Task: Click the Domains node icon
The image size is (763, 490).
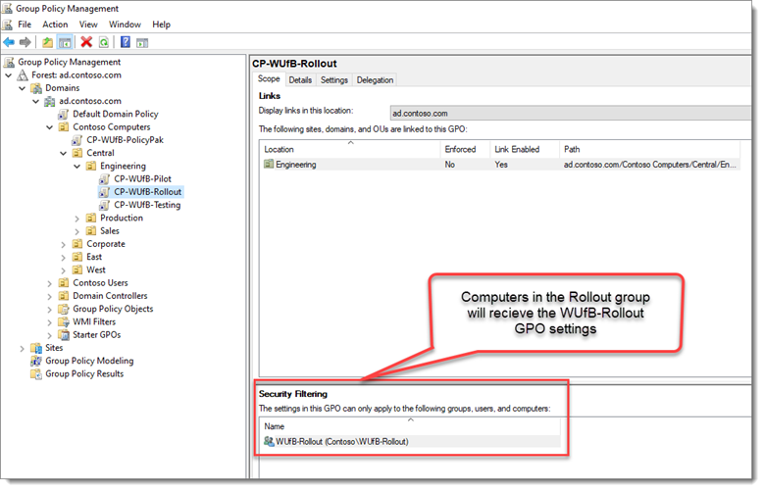Action: click(x=36, y=88)
